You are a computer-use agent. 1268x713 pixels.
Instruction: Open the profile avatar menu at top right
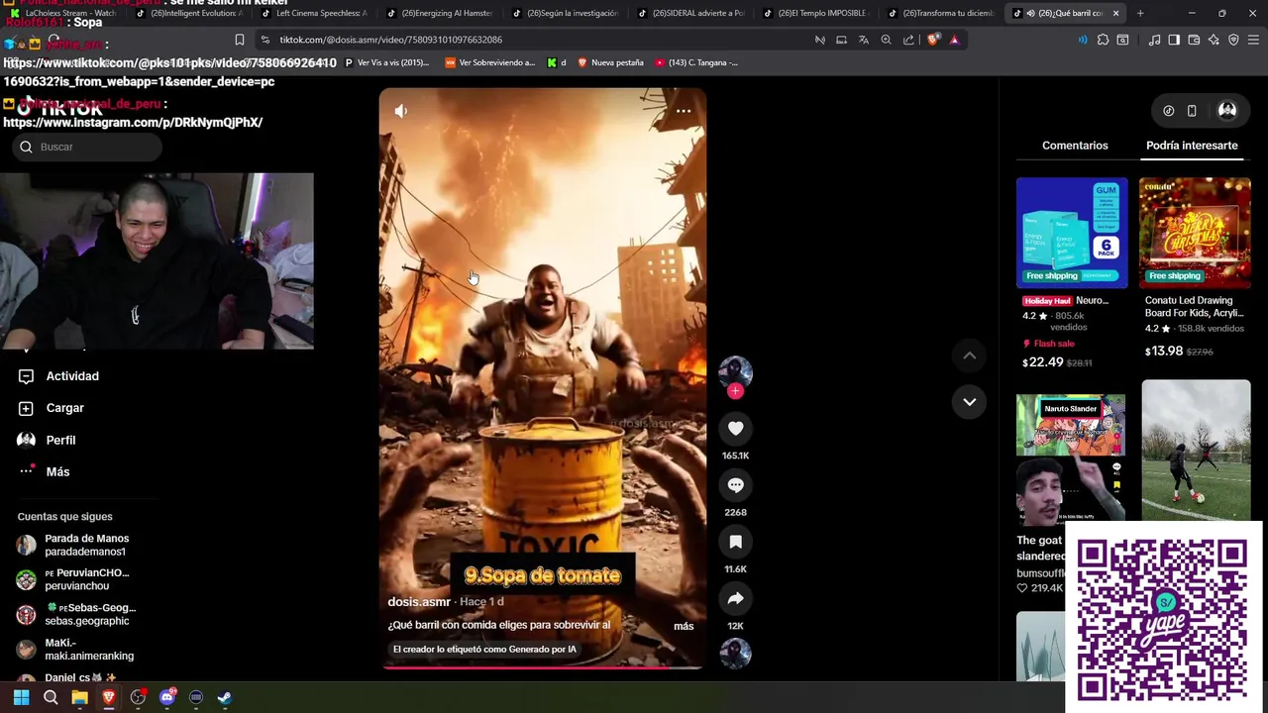coord(1227,111)
